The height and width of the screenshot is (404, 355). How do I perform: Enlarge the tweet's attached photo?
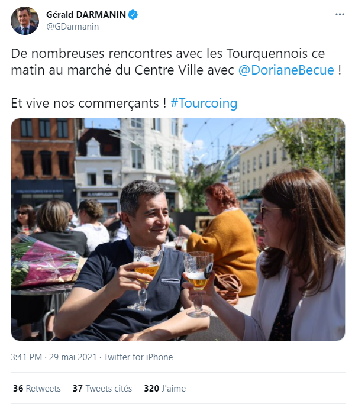(x=178, y=230)
